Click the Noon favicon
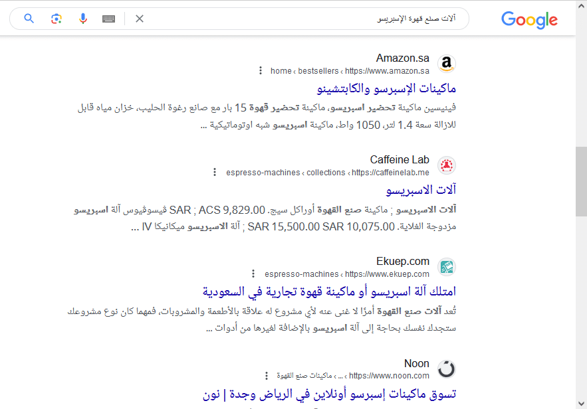 pos(447,369)
